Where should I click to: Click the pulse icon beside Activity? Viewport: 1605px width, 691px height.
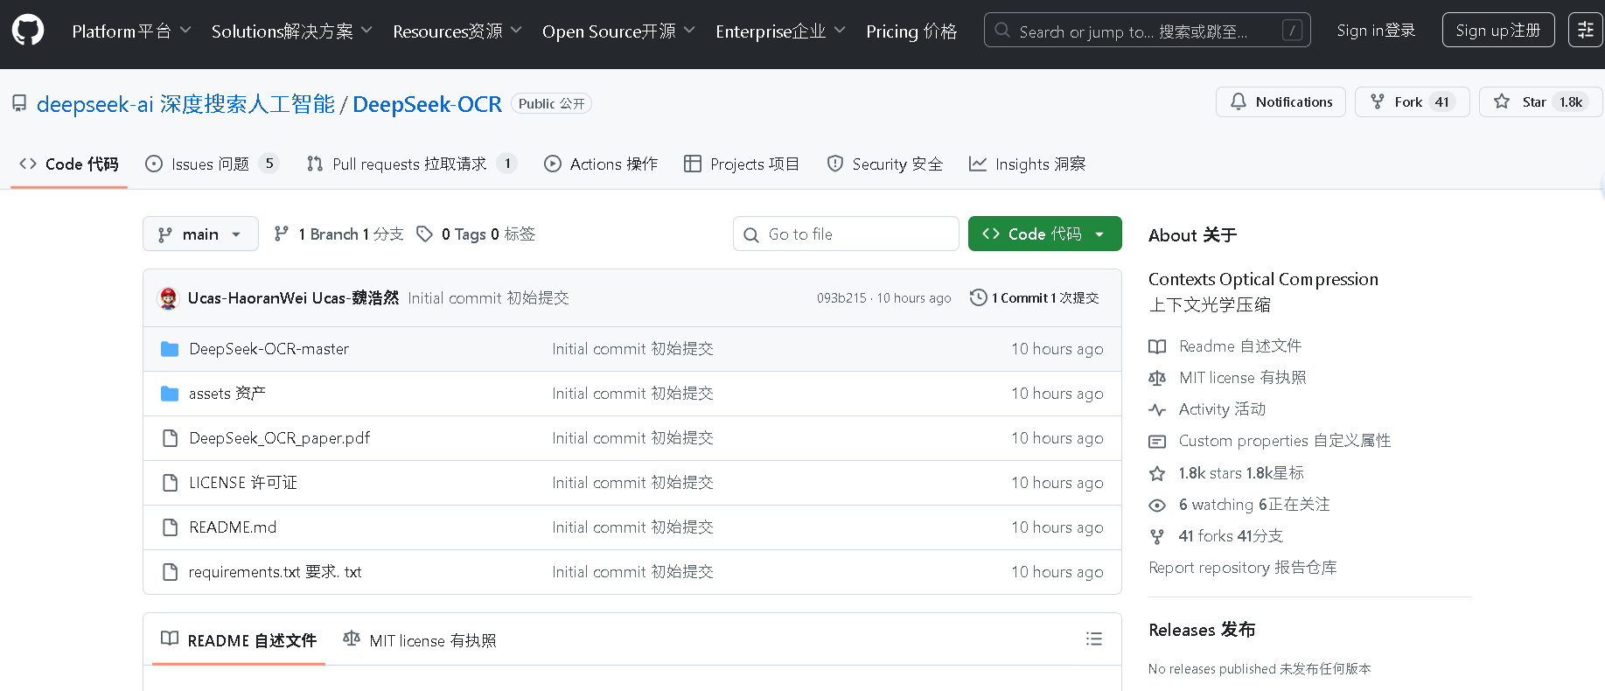[x=1157, y=409]
